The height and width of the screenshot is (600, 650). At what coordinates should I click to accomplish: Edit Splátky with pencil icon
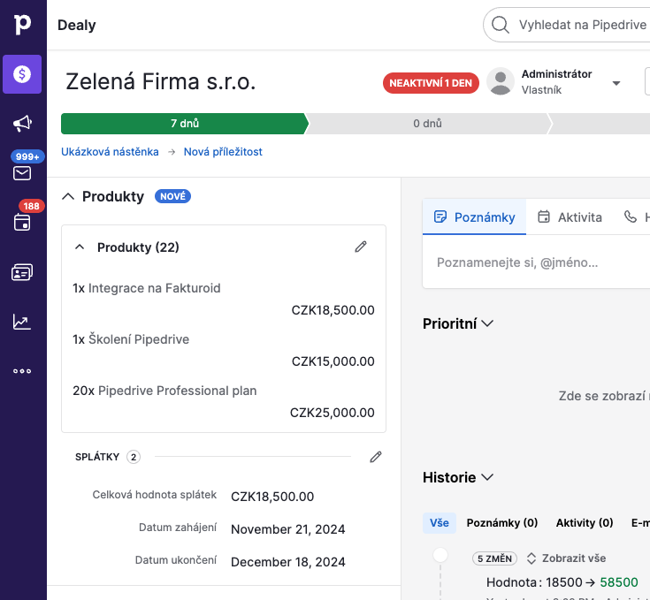click(376, 457)
